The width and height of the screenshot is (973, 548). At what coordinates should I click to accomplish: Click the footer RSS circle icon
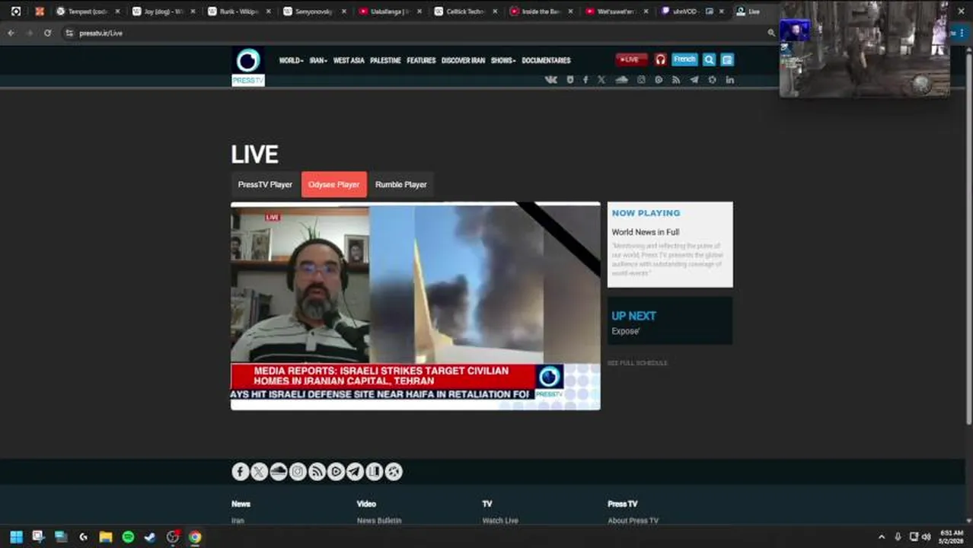point(317,472)
